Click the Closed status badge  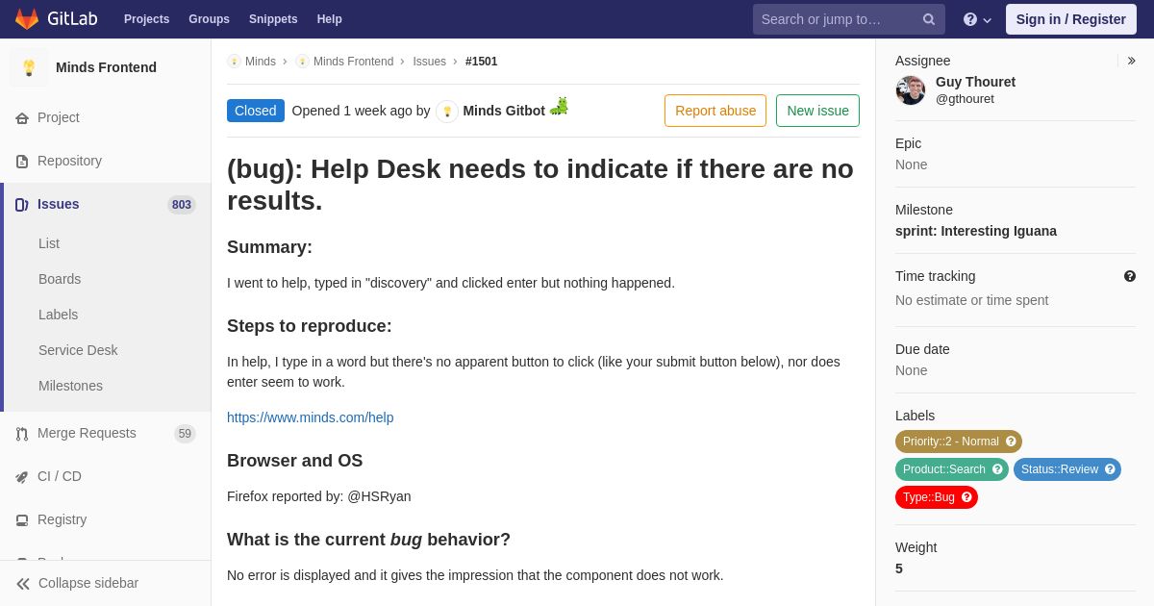click(x=256, y=111)
